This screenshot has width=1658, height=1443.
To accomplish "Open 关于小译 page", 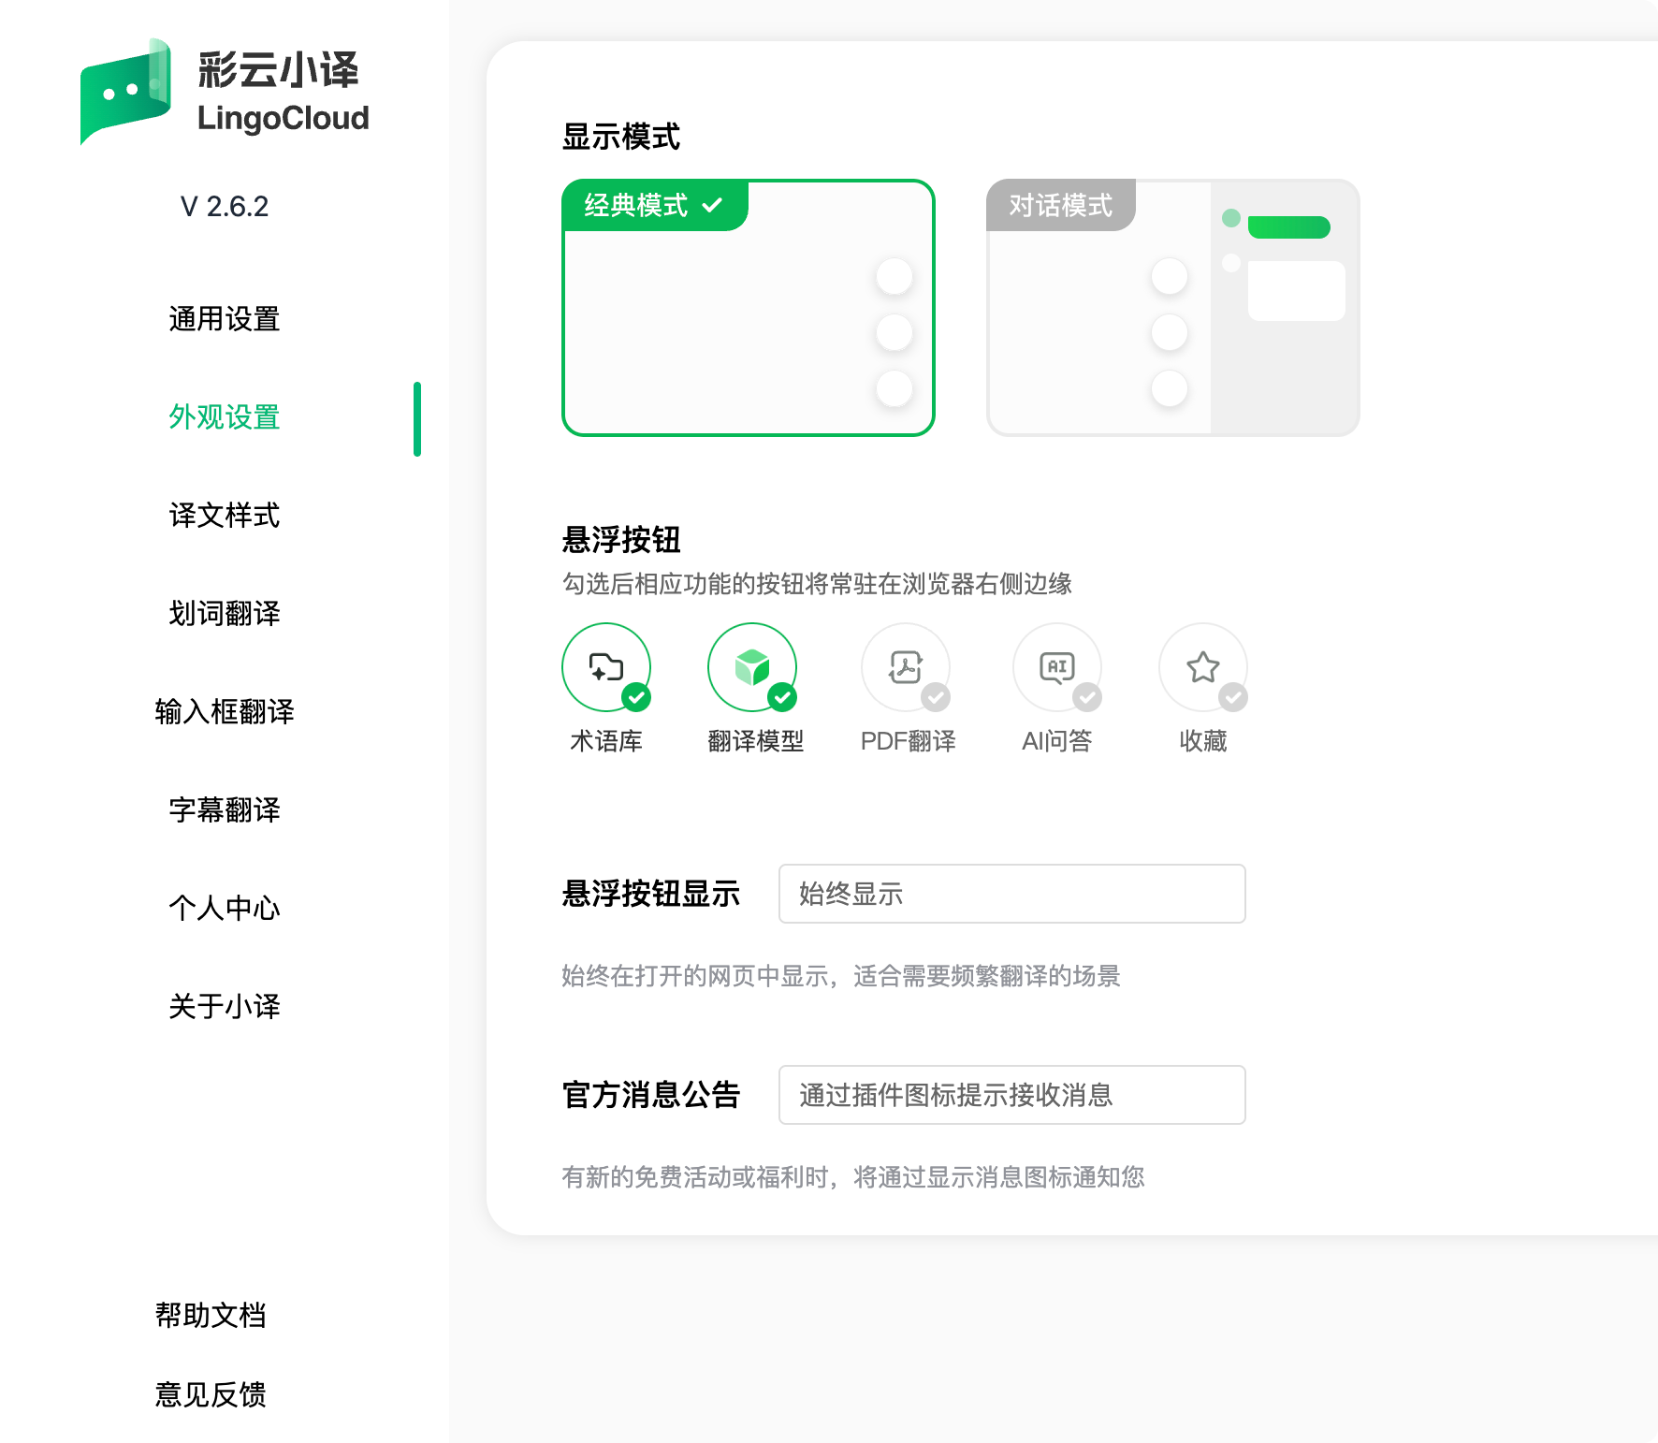I will click(225, 1007).
